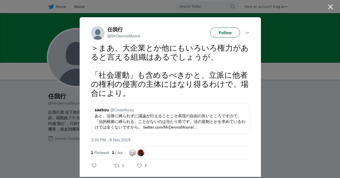Screen dimensions: 340x178
Task: Show the 1 Retweet list
Action: click(x=100, y=153)
